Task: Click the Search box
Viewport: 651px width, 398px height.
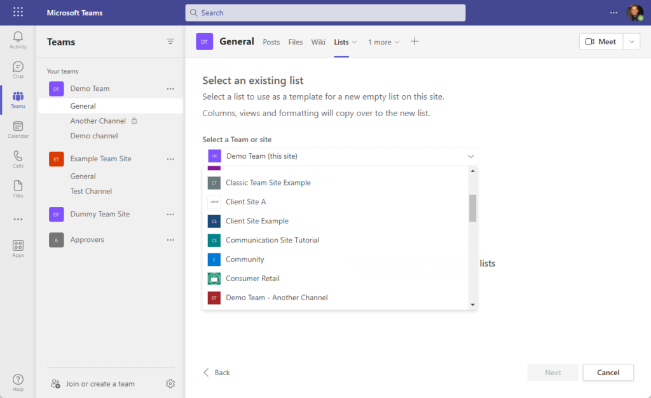Action: tap(325, 13)
